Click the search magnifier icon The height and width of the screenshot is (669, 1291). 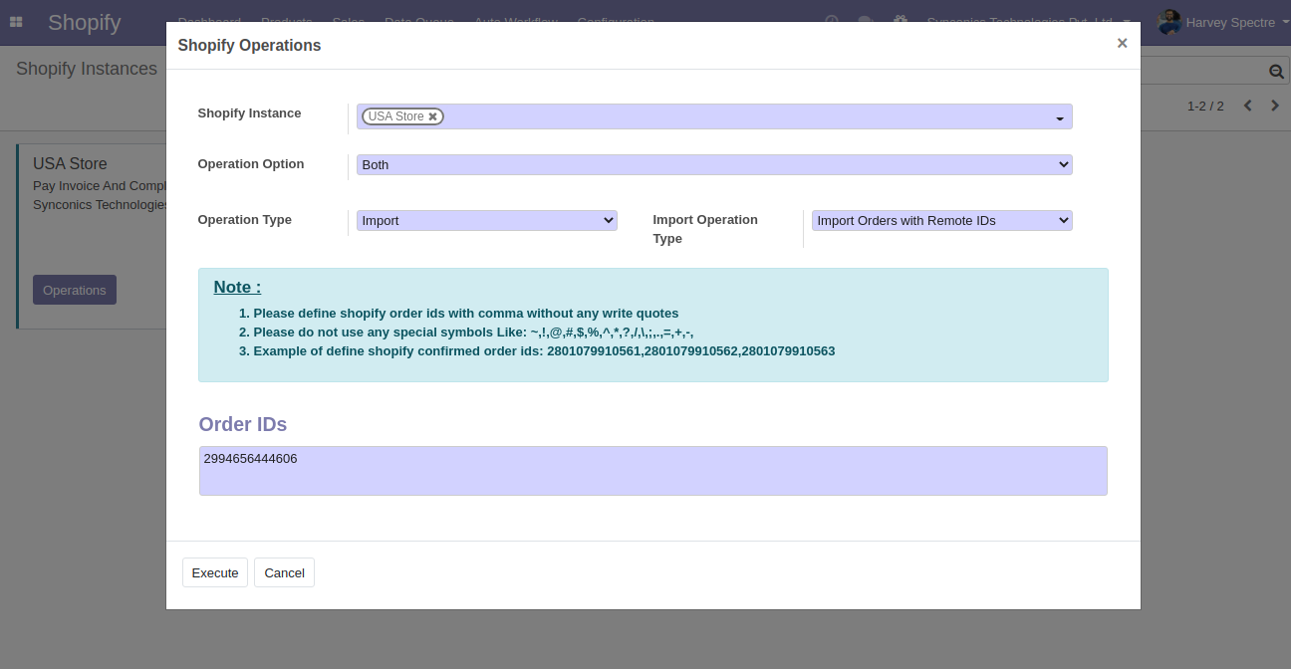[x=1276, y=72]
